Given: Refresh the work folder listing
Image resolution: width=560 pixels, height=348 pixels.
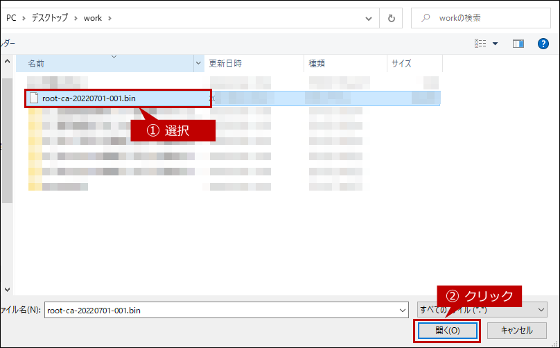Looking at the screenshot, I should [x=391, y=18].
